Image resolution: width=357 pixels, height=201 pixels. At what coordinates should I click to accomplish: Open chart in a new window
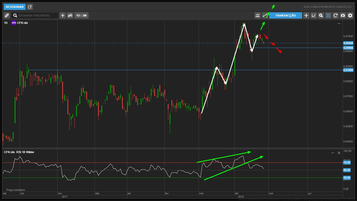tap(30, 7)
